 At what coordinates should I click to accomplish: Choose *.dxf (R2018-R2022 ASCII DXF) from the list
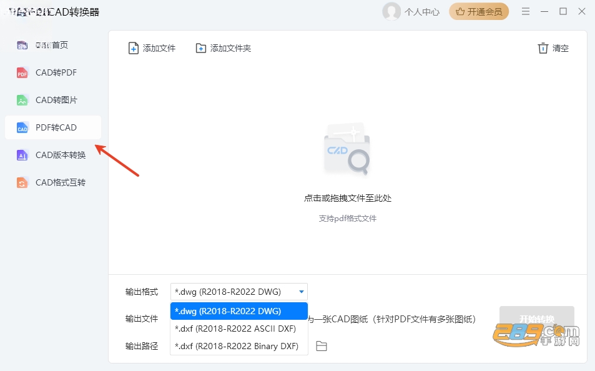239,329
